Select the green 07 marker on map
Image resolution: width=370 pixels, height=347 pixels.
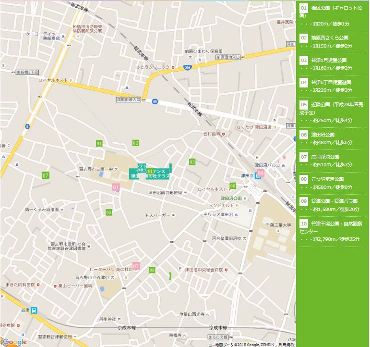[46, 175]
